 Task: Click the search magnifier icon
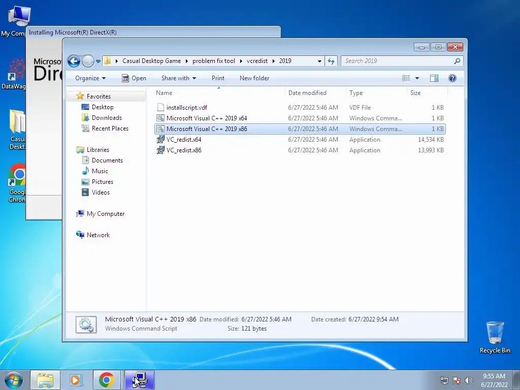tap(458, 61)
